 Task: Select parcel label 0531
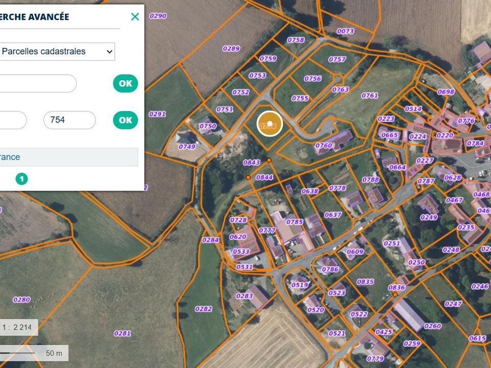[x=244, y=267]
